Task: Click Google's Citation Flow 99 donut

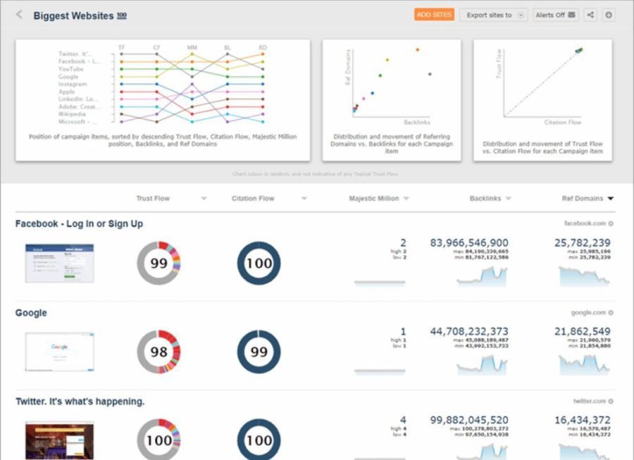Action: [x=259, y=352]
